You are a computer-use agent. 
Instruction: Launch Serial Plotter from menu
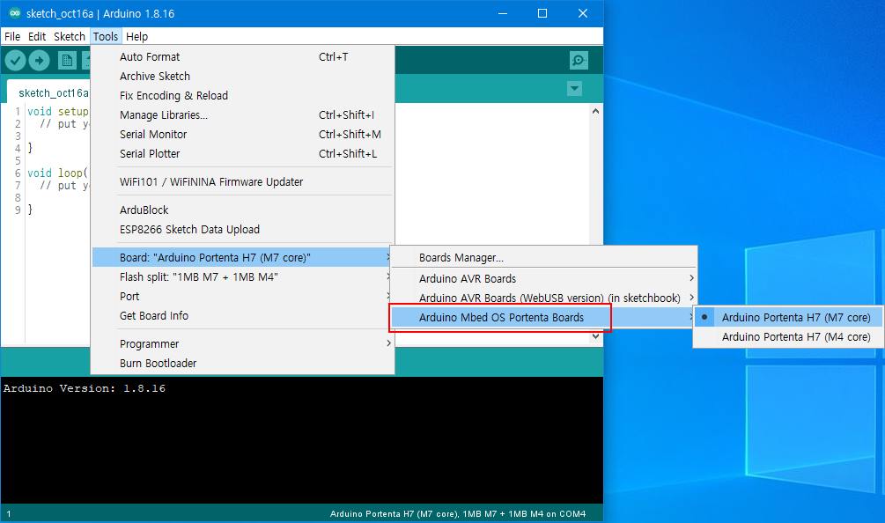click(x=243, y=154)
